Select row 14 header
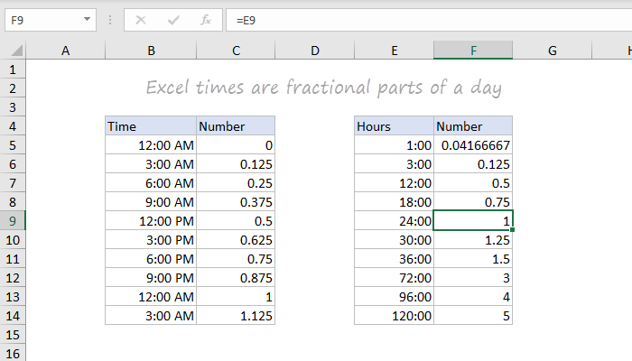This screenshot has width=632, height=361. click(x=13, y=316)
